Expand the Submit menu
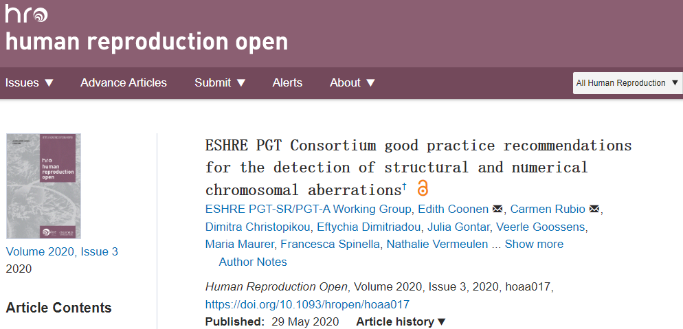Image resolution: width=683 pixels, height=329 pixels. tap(220, 82)
